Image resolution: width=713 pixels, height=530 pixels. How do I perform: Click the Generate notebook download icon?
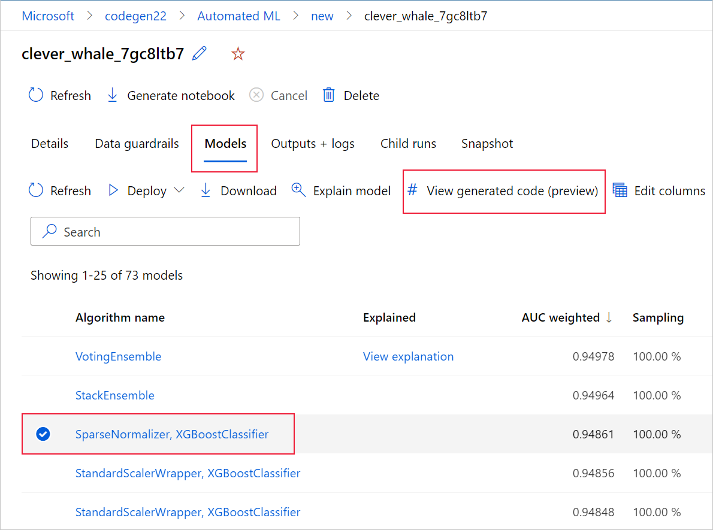point(113,95)
